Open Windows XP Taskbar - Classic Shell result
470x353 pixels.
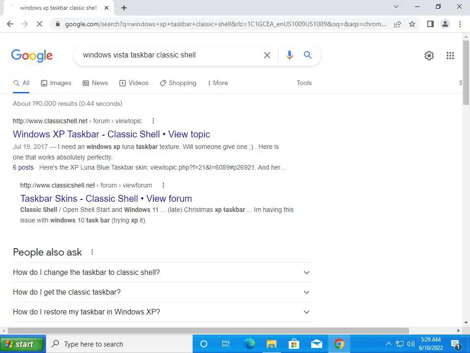click(111, 134)
